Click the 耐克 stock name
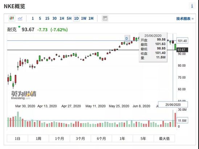 [12, 30]
